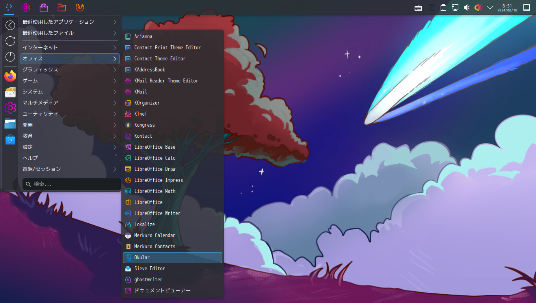Expand the グラフィックス category arrow
The image size is (536, 303).
(115, 70)
